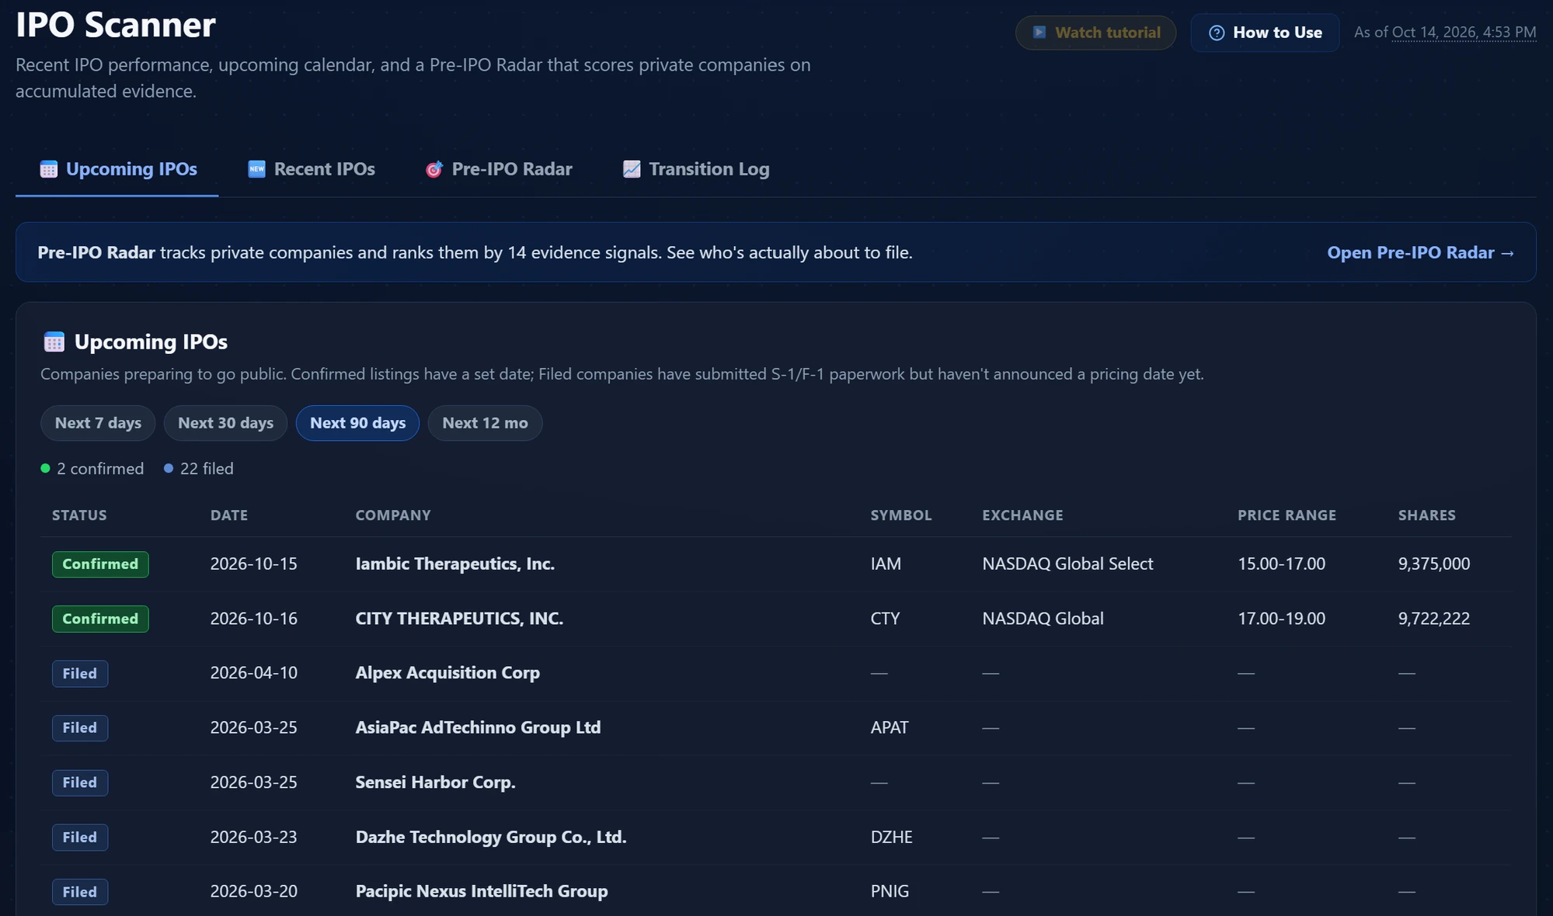Click the STATUS column header
1553x916 pixels.
(79, 515)
